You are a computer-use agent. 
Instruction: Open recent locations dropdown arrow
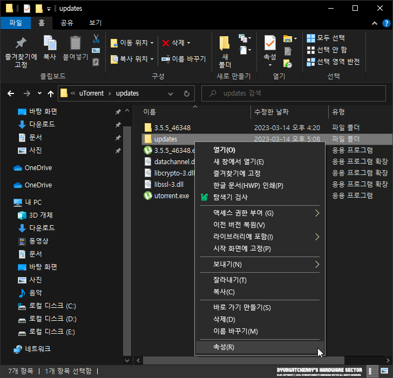pyautogui.click(x=39, y=93)
